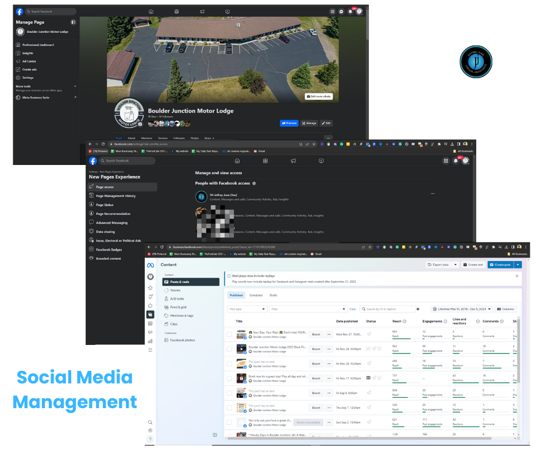
Task: Expand the arrow next to Create post
Action: point(518,265)
